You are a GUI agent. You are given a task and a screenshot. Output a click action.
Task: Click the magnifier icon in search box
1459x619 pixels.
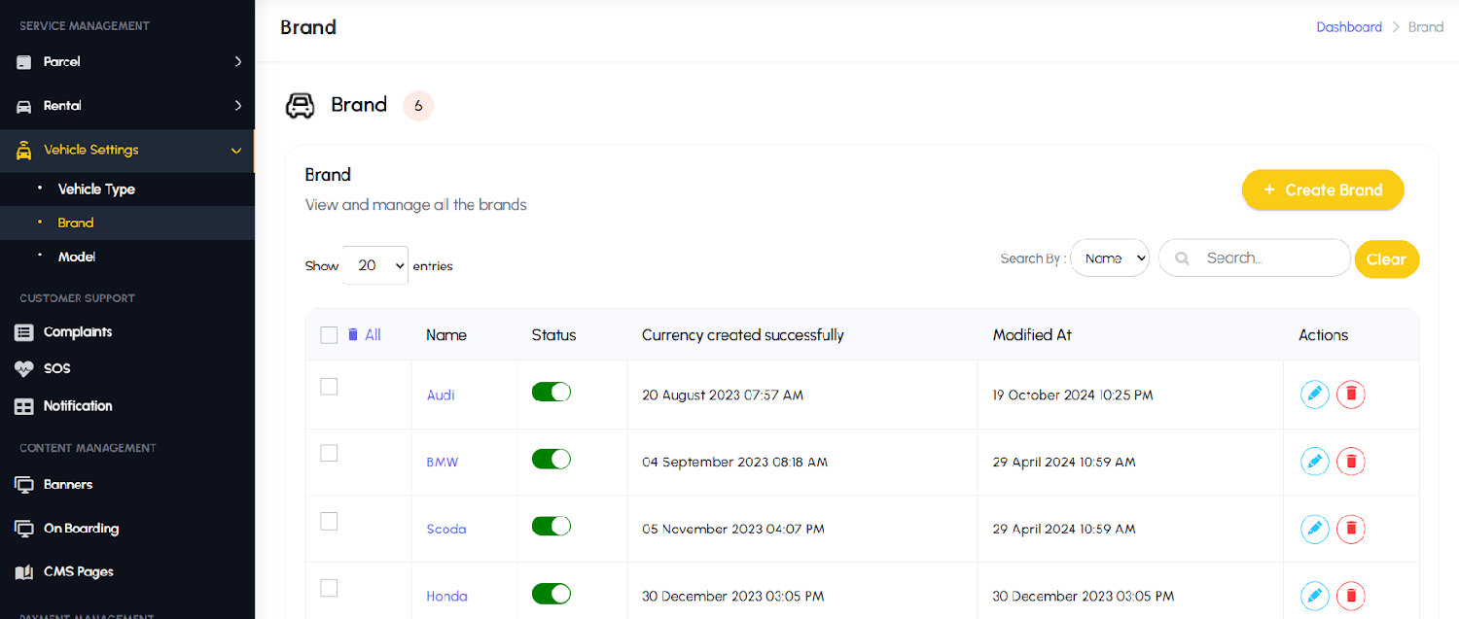(1182, 258)
